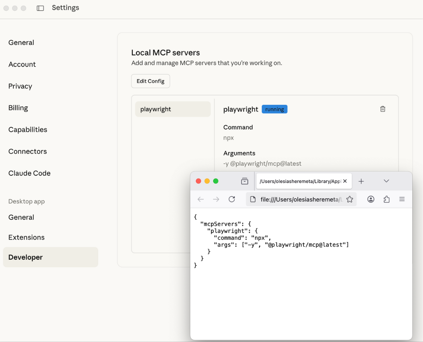Viewport: 423px width, 342px height.
Task: Go back with browser back arrow
Action: coord(200,199)
